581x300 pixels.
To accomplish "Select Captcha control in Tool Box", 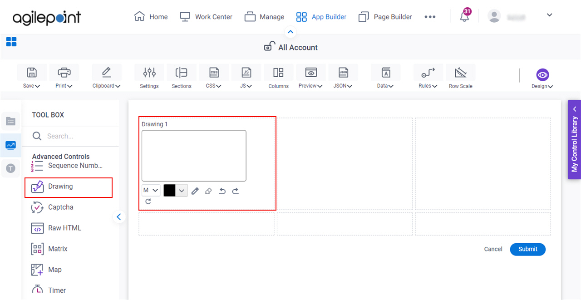I will pos(52,207).
